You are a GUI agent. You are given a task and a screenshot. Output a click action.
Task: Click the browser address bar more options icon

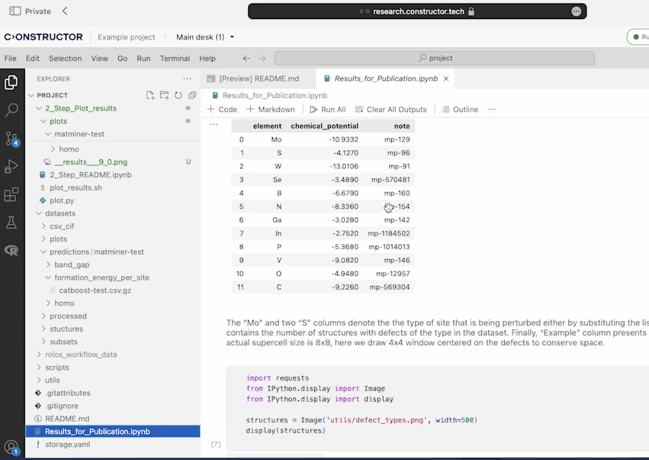tap(576, 11)
